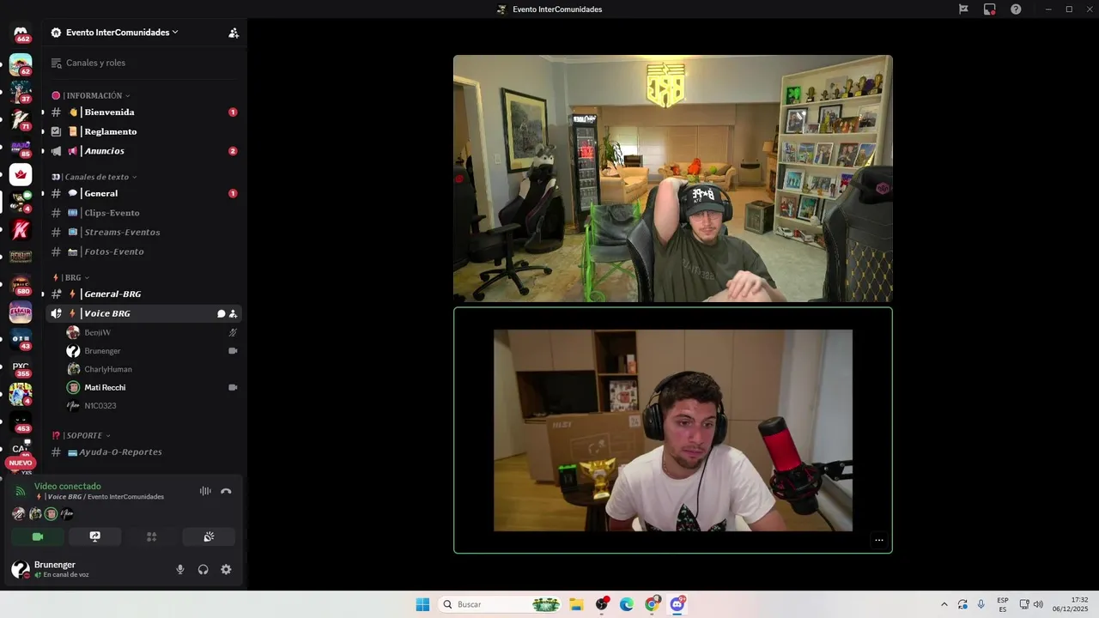Collapse the Canales de texto category
The height and width of the screenshot is (618, 1099).
click(x=94, y=177)
